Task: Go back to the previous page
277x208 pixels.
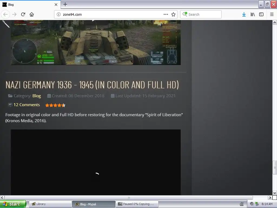Action: pos(5,14)
